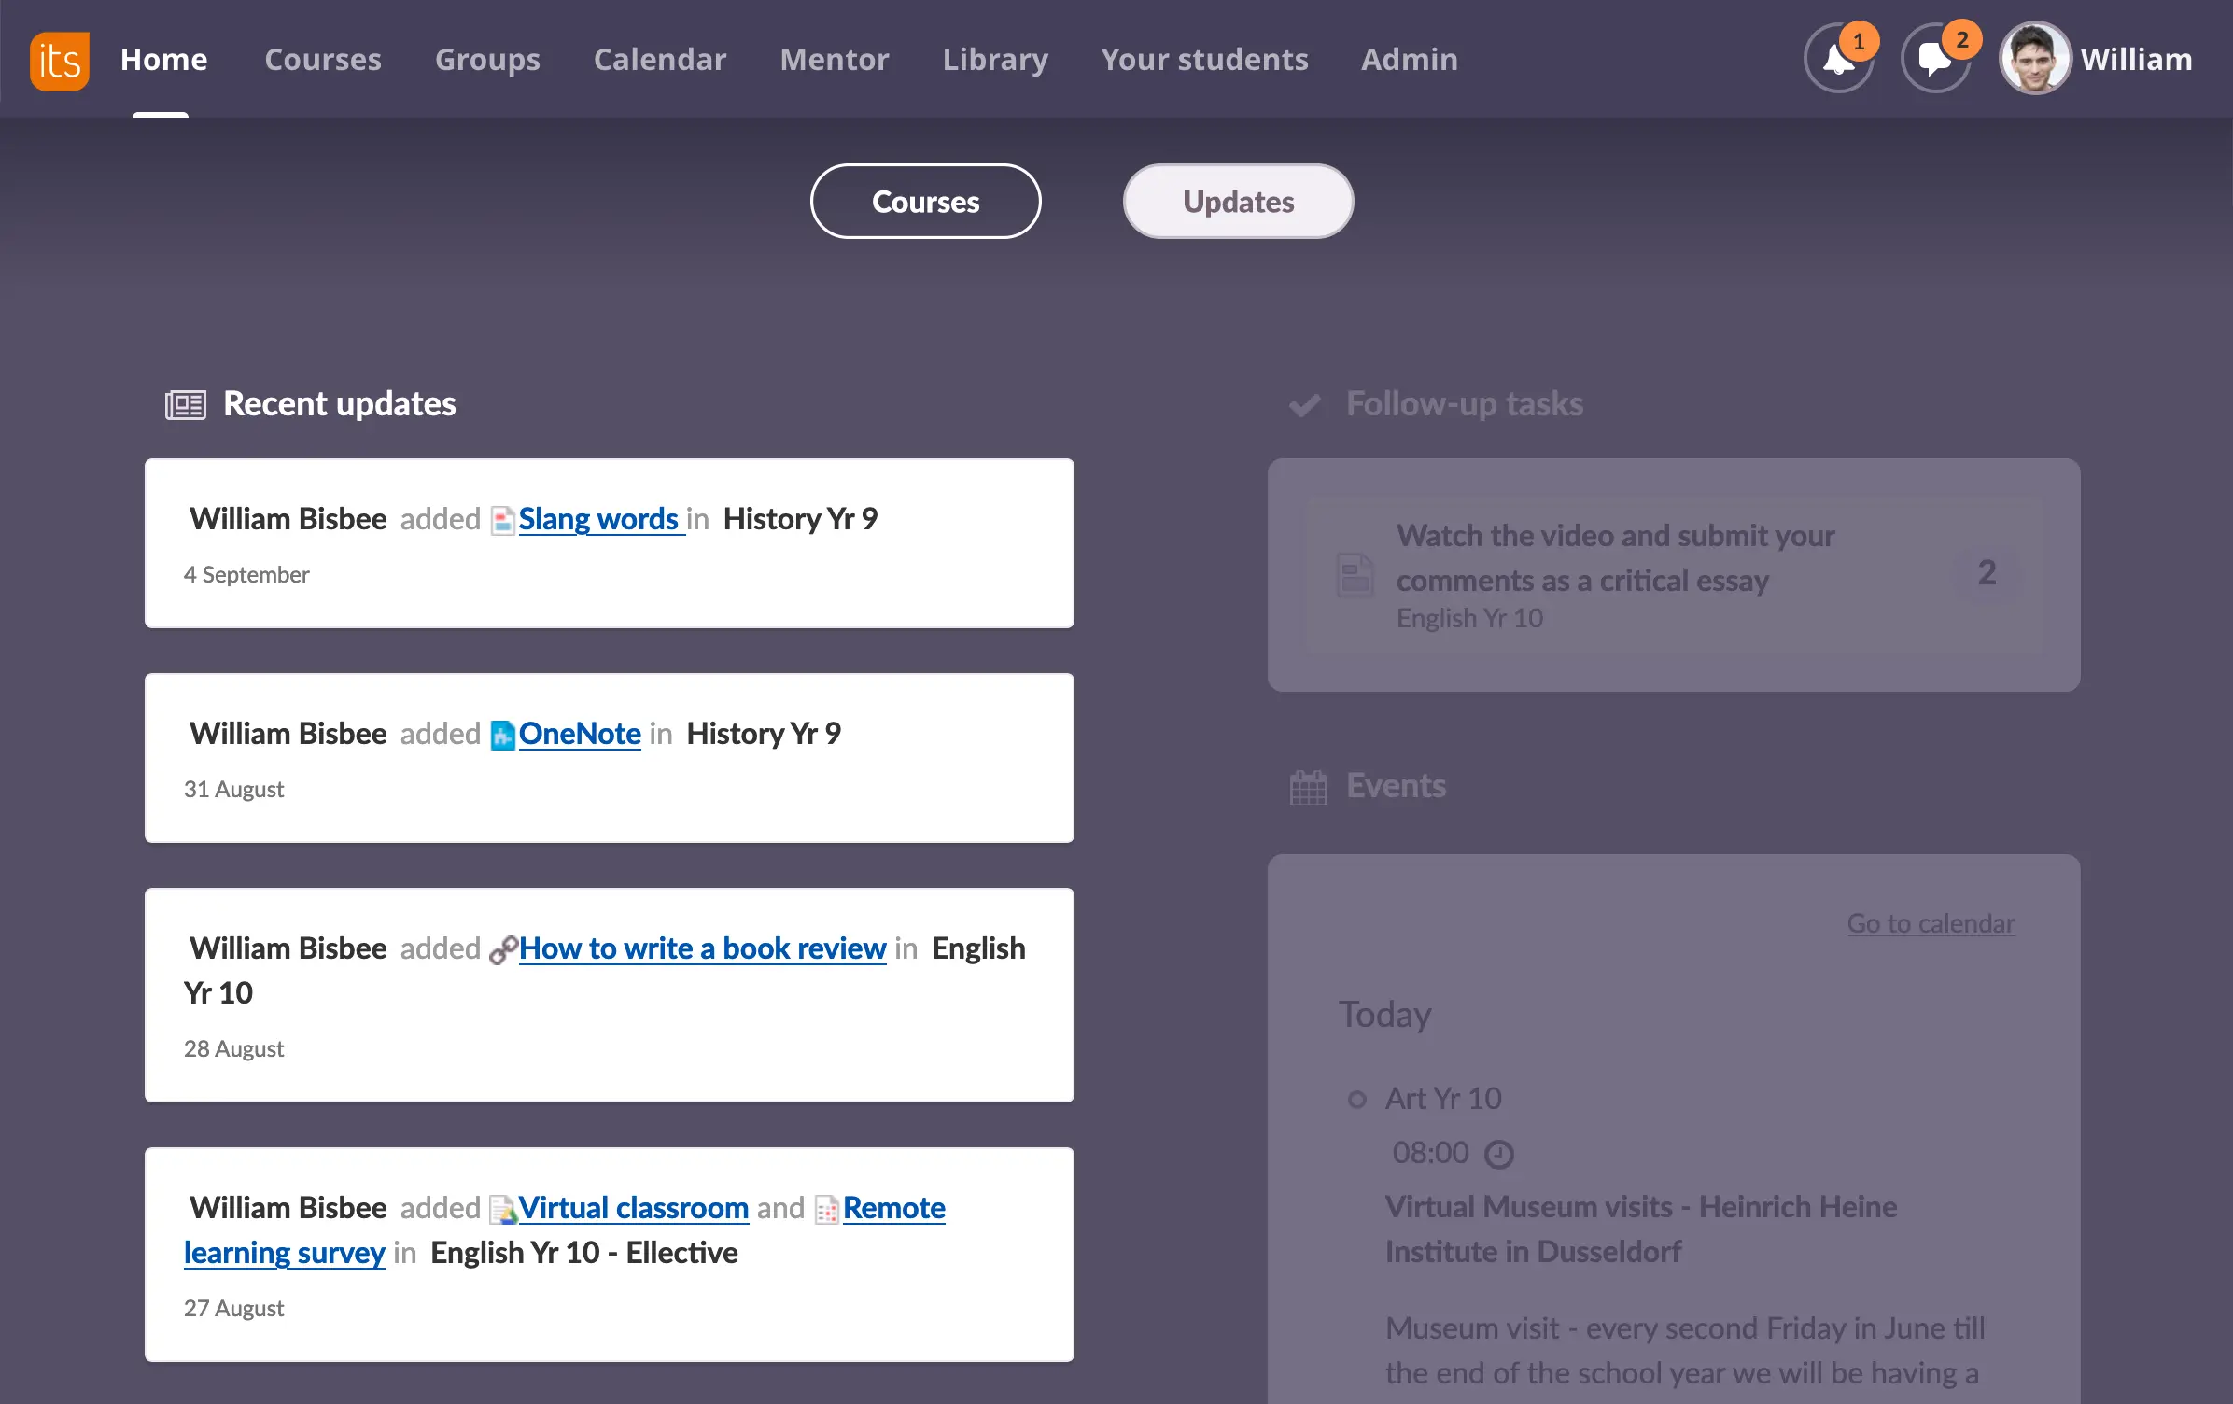The height and width of the screenshot is (1404, 2233).
Task: Open the Watch the video follow-up task
Action: 1615,558
